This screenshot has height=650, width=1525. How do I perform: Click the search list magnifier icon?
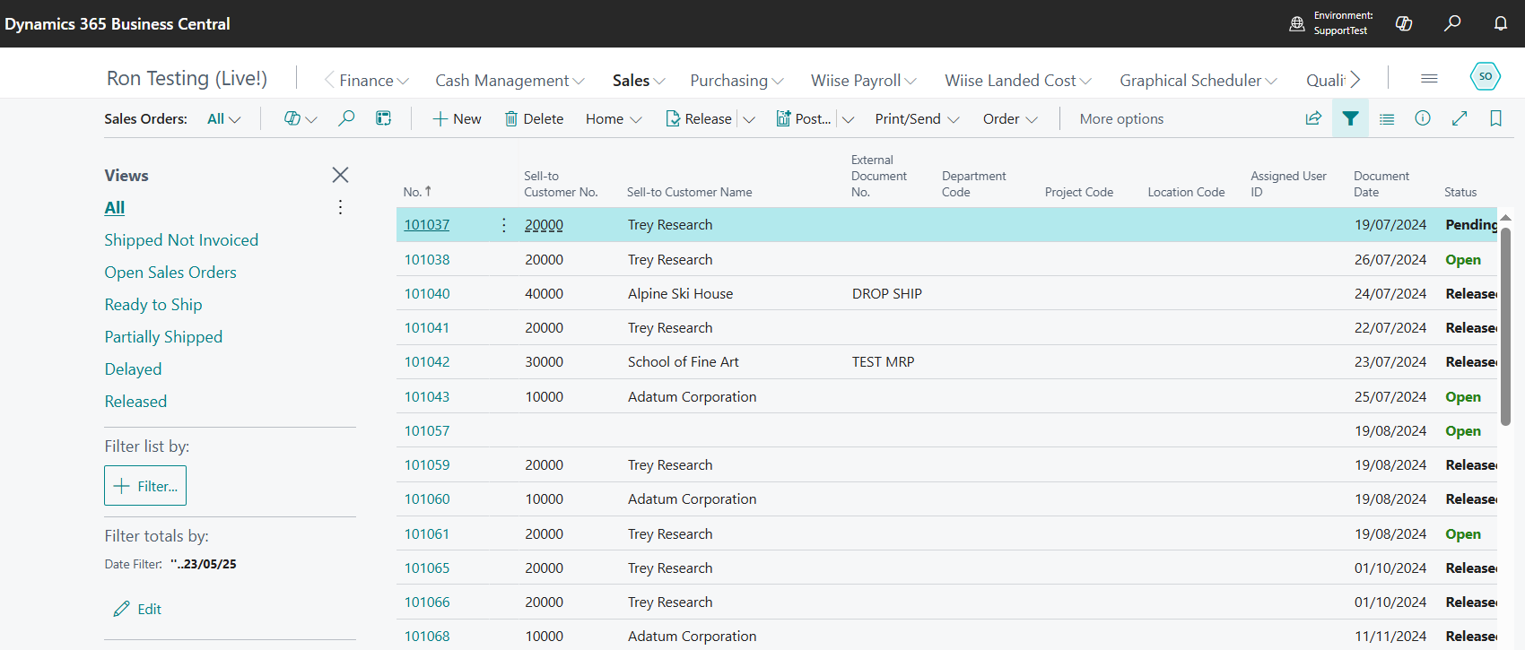(346, 118)
